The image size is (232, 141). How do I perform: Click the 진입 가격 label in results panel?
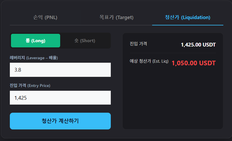pyautogui.click(x=139, y=44)
